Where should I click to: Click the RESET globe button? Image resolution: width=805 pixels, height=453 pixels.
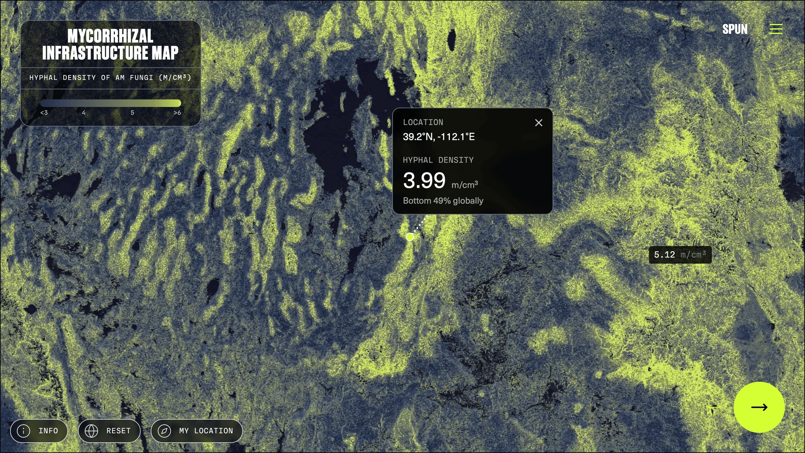click(109, 431)
